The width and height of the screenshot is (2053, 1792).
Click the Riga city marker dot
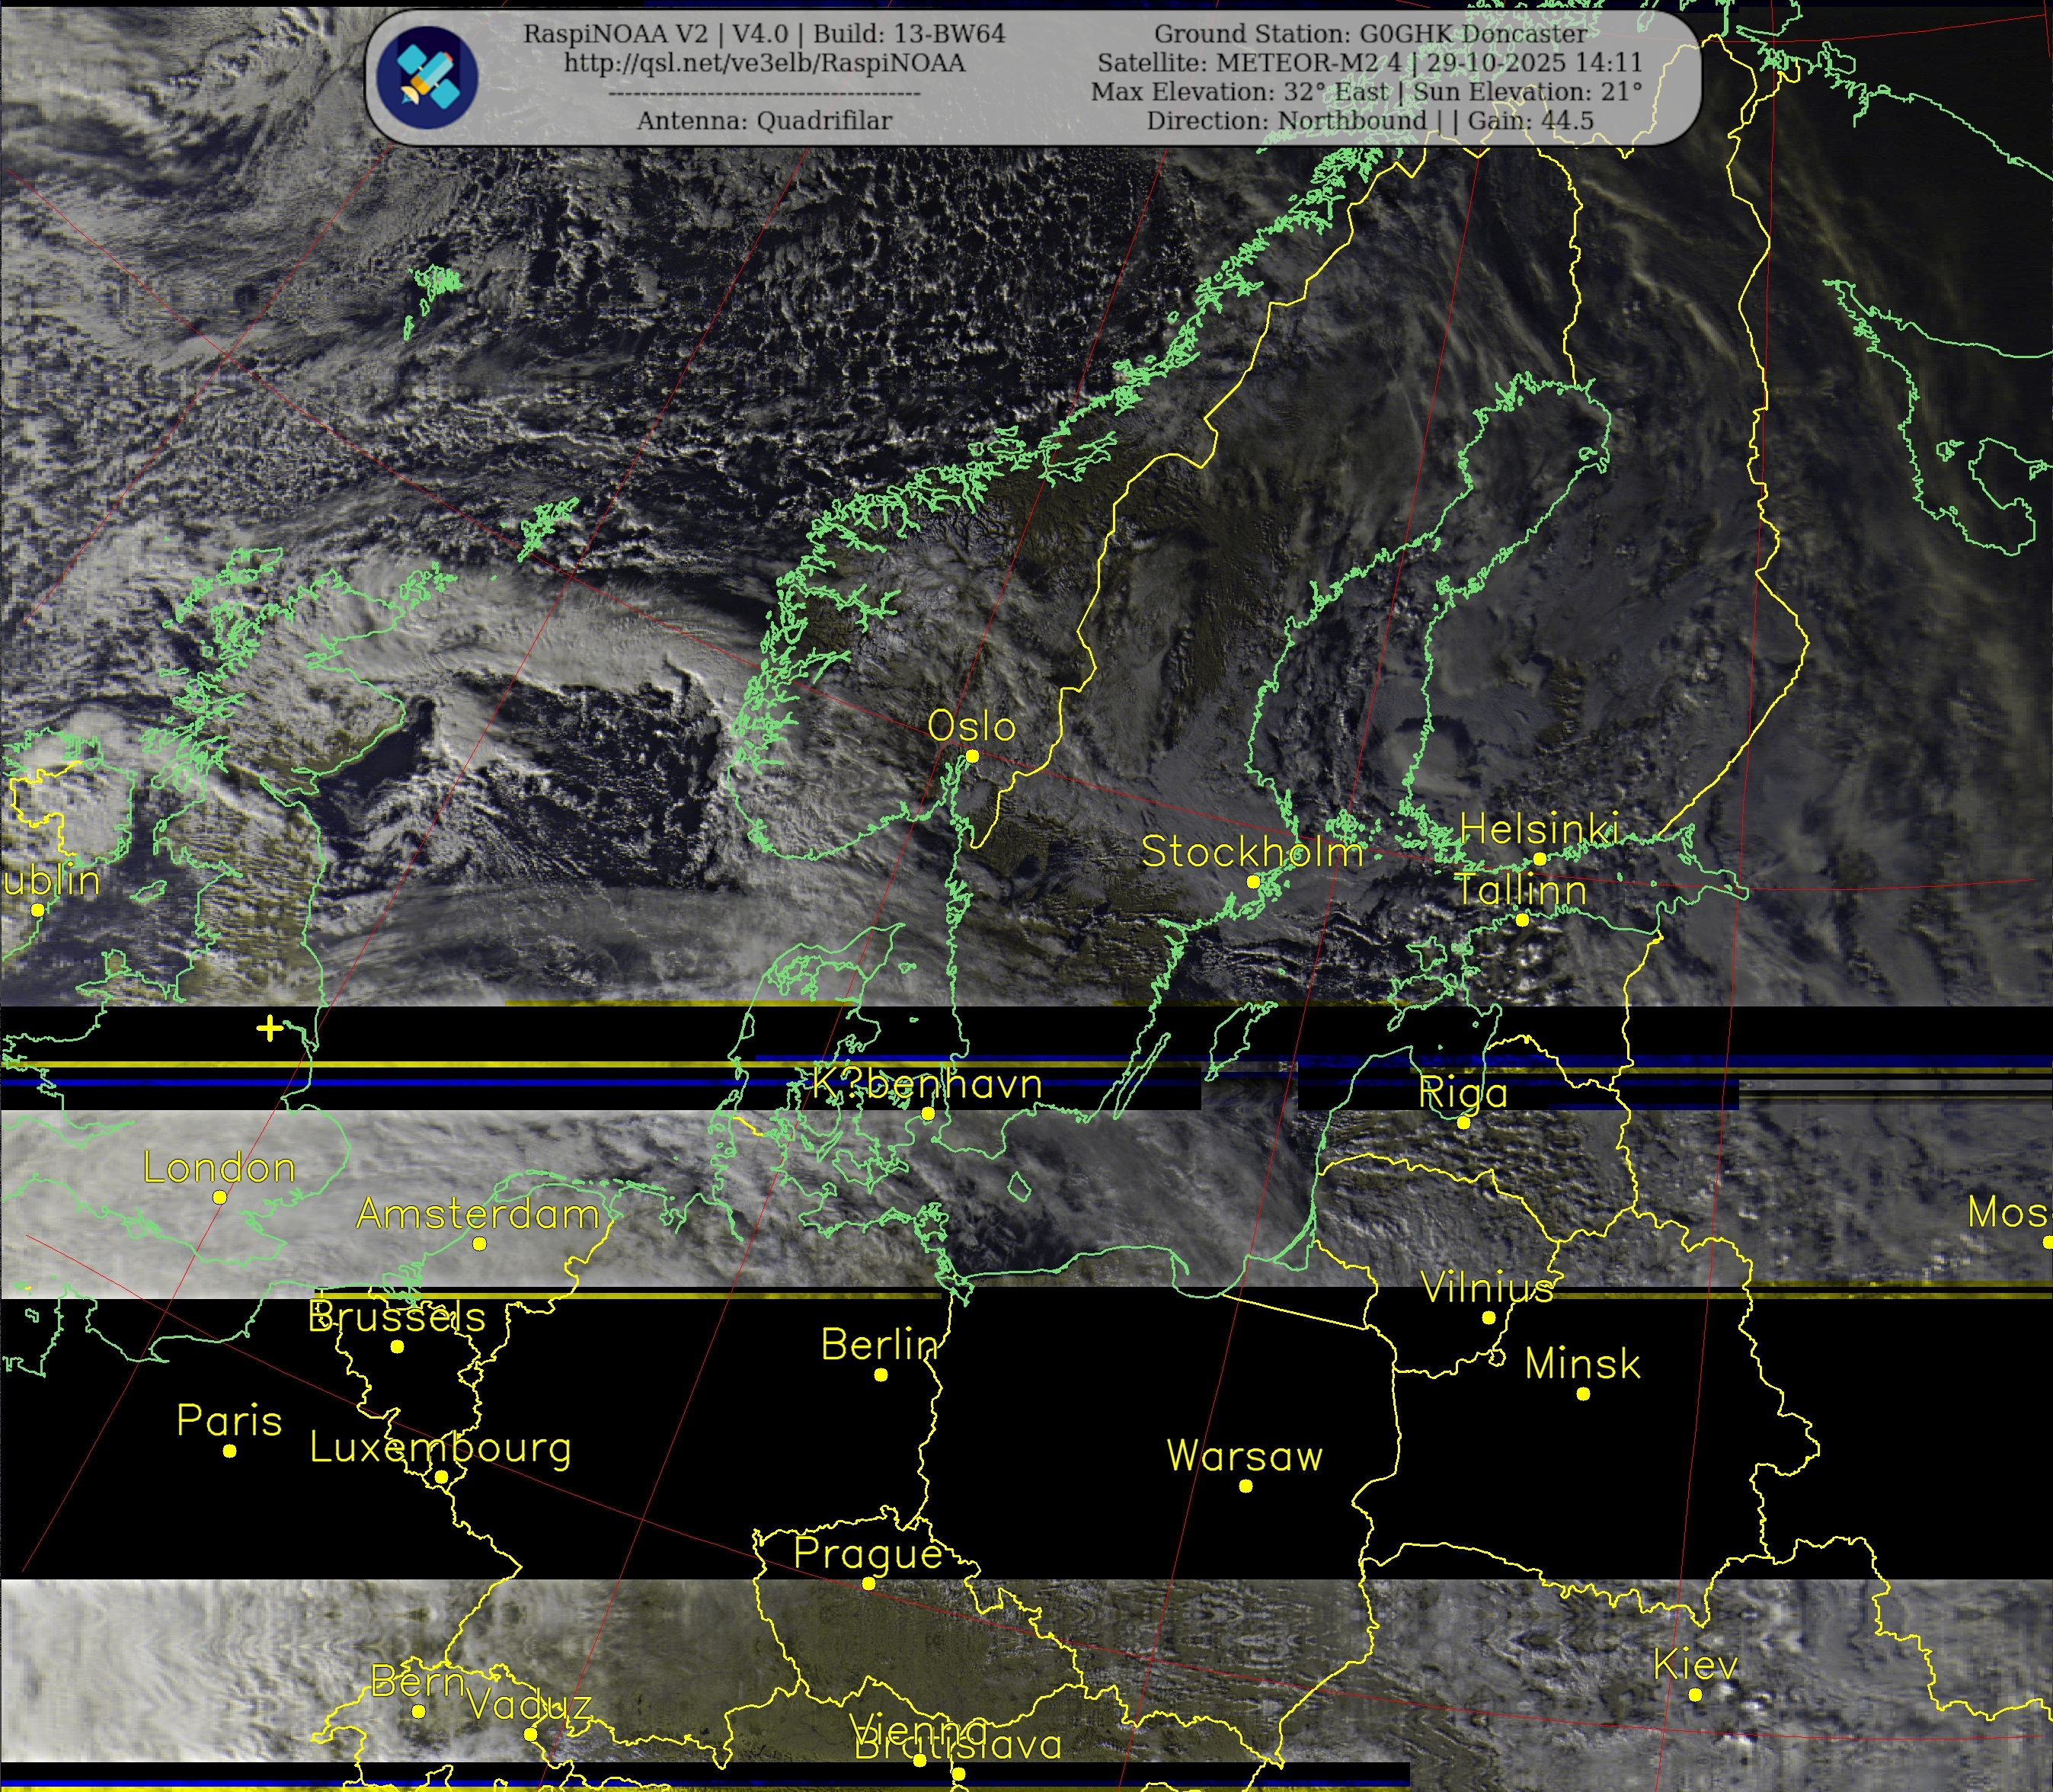pos(1463,1123)
